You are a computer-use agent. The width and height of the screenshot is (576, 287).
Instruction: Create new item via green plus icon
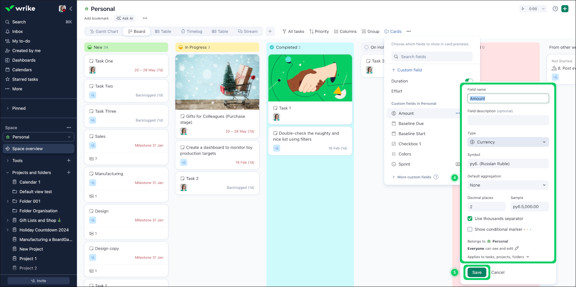coord(565,9)
